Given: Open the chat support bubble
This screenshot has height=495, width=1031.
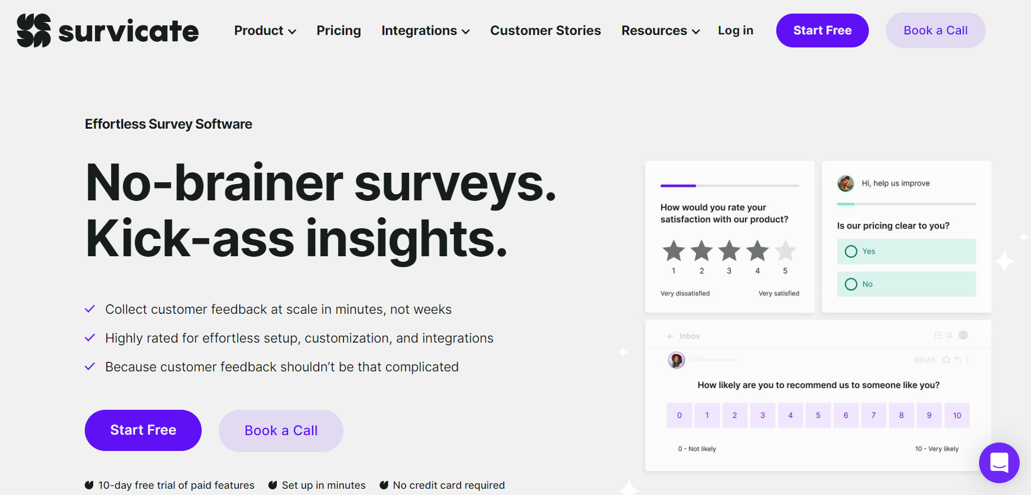Looking at the screenshot, I should (999, 463).
